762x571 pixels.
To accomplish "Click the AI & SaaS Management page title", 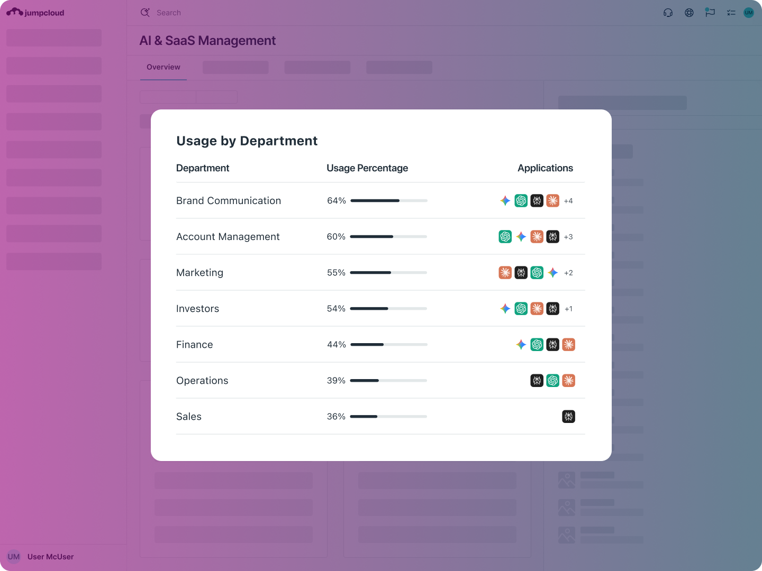I will [207, 41].
